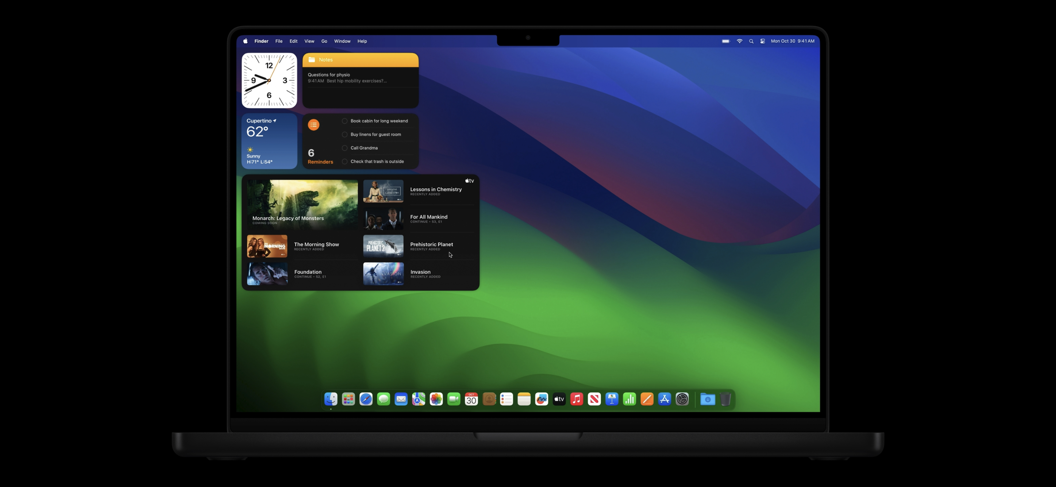The image size is (1056, 487).
Task: Open Pages app in the Dock
Action: pos(647,399)
